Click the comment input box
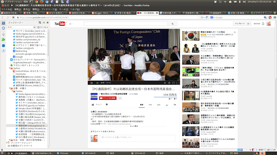 coord(137,138)
